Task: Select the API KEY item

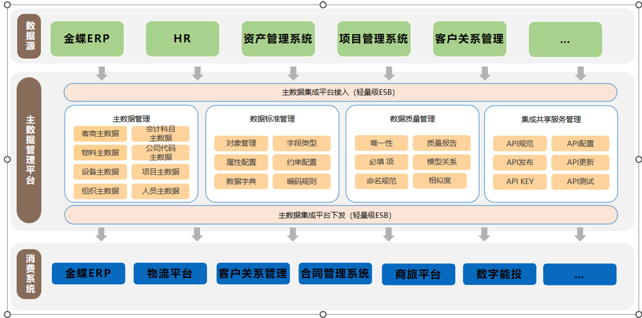Action: tap(520, 181)
